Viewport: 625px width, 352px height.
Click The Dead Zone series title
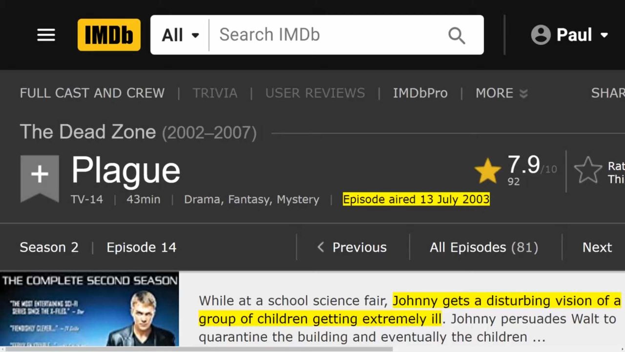[x=88, y=132]
